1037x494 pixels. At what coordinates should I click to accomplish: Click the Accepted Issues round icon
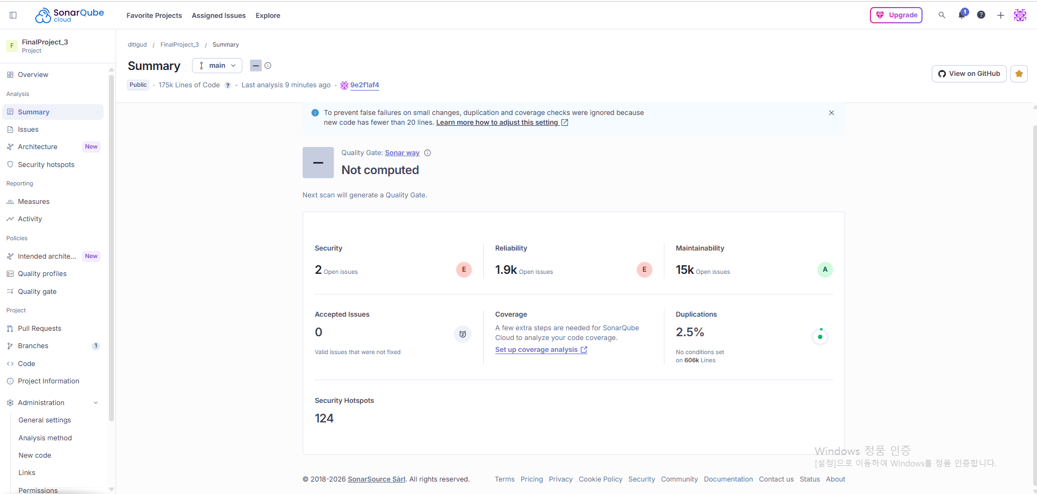point(463,334)
